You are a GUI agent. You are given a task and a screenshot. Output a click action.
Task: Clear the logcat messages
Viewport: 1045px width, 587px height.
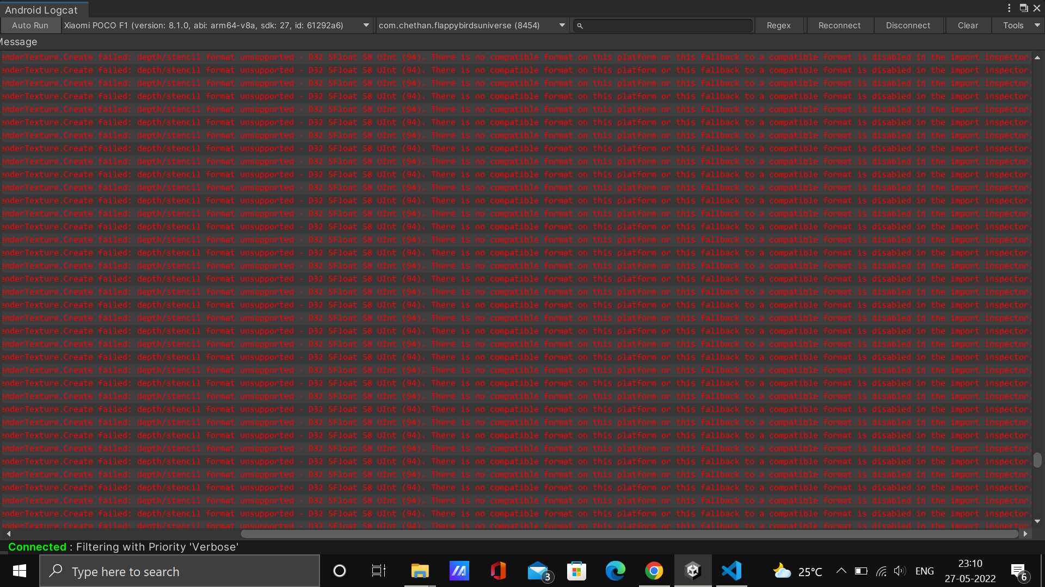968,26
